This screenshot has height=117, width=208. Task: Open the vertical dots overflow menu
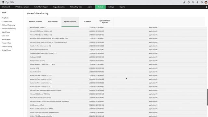tap(207, 7)
